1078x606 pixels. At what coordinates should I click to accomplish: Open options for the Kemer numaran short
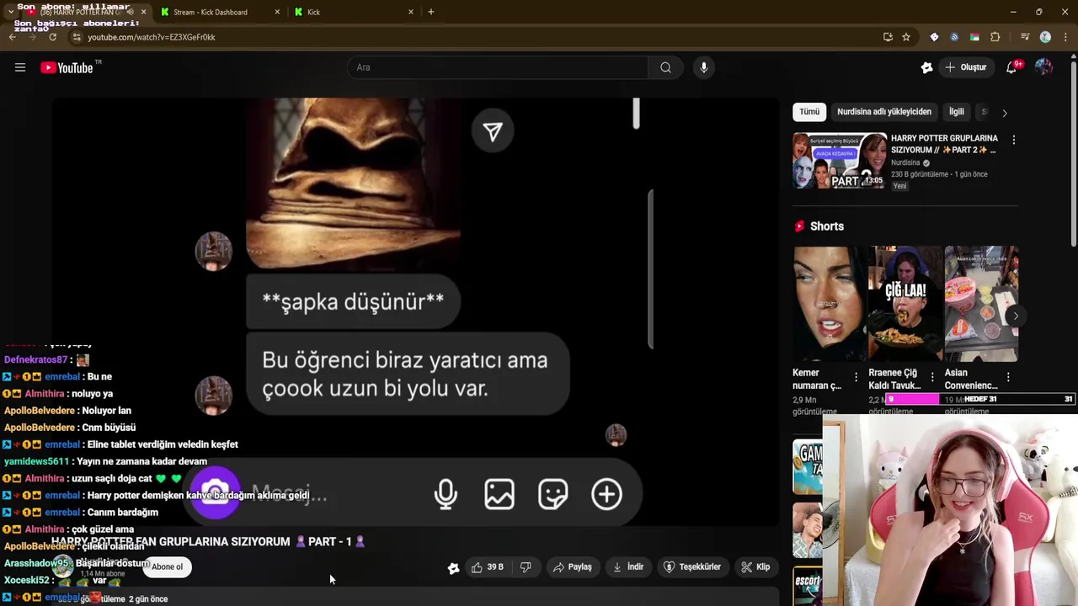pos(857,377)
